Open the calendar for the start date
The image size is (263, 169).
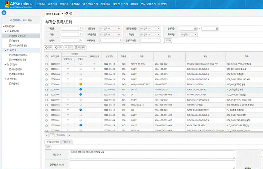tap(195, 29)
